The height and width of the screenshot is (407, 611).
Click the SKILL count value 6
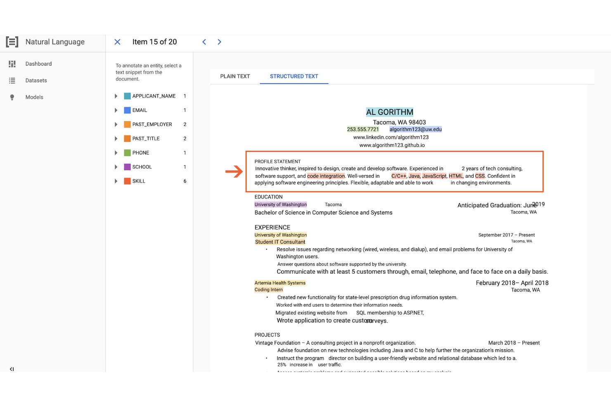point(185,181)
